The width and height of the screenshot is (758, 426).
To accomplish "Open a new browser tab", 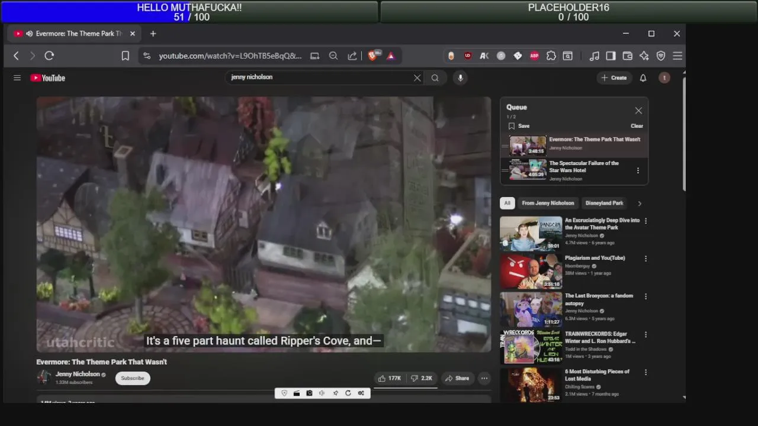I will coord(153,34).
